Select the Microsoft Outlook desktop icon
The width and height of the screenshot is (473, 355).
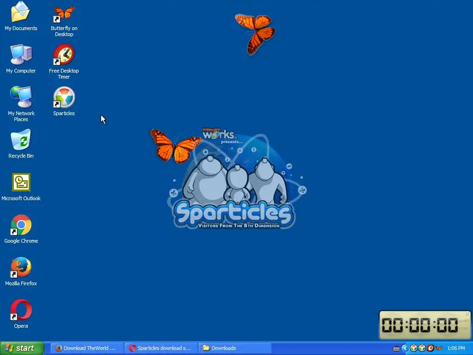pyautogui.click(x=21, y=187)
